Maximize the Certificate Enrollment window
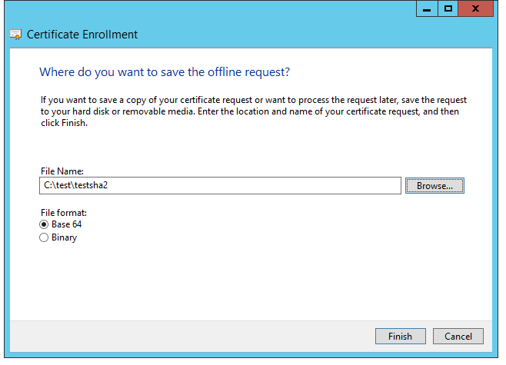 pyautogui.click(x=448, y=9)
